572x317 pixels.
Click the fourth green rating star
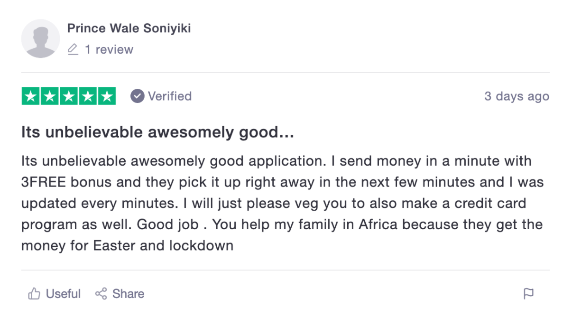click(88, 96)
